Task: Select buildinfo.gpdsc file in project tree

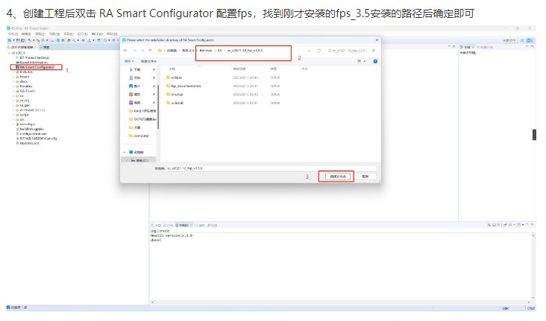Action: pyautogui.click(x=30, y=129)
